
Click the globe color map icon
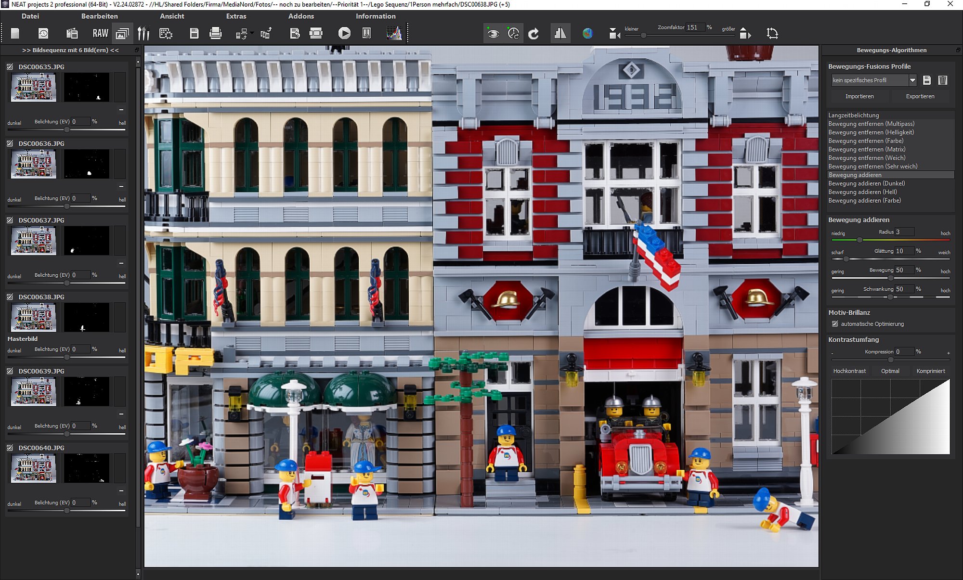tap(587, 33)
